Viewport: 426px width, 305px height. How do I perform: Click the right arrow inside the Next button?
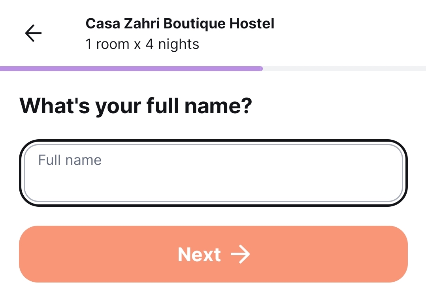click(240, 254)
